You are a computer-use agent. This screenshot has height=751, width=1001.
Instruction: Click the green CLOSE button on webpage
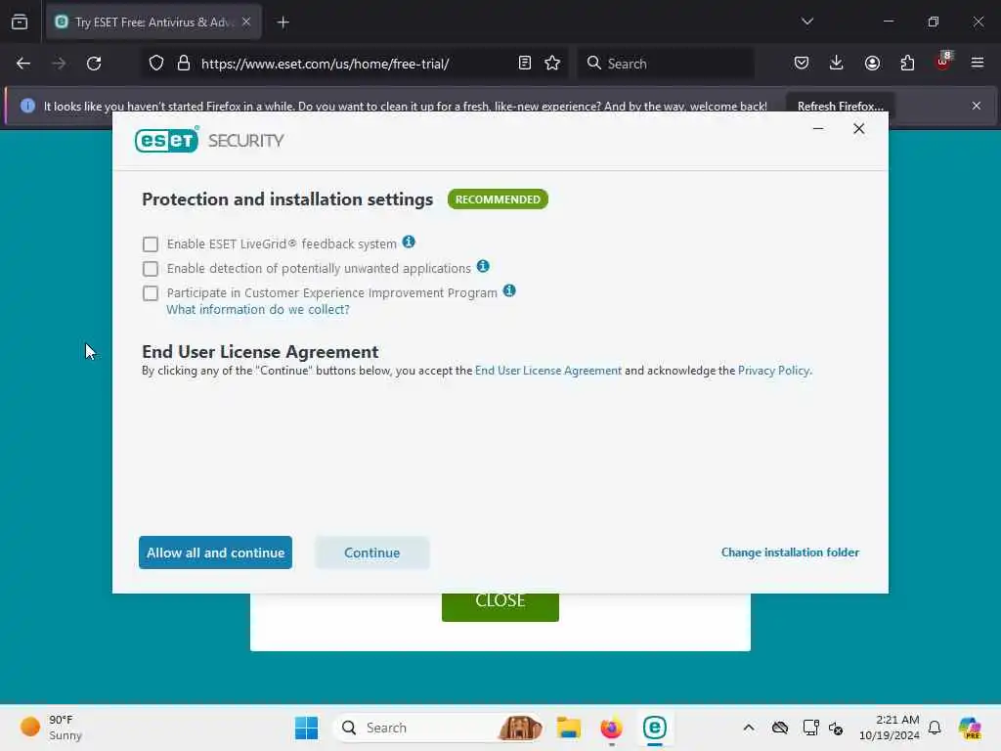(500, 606)
